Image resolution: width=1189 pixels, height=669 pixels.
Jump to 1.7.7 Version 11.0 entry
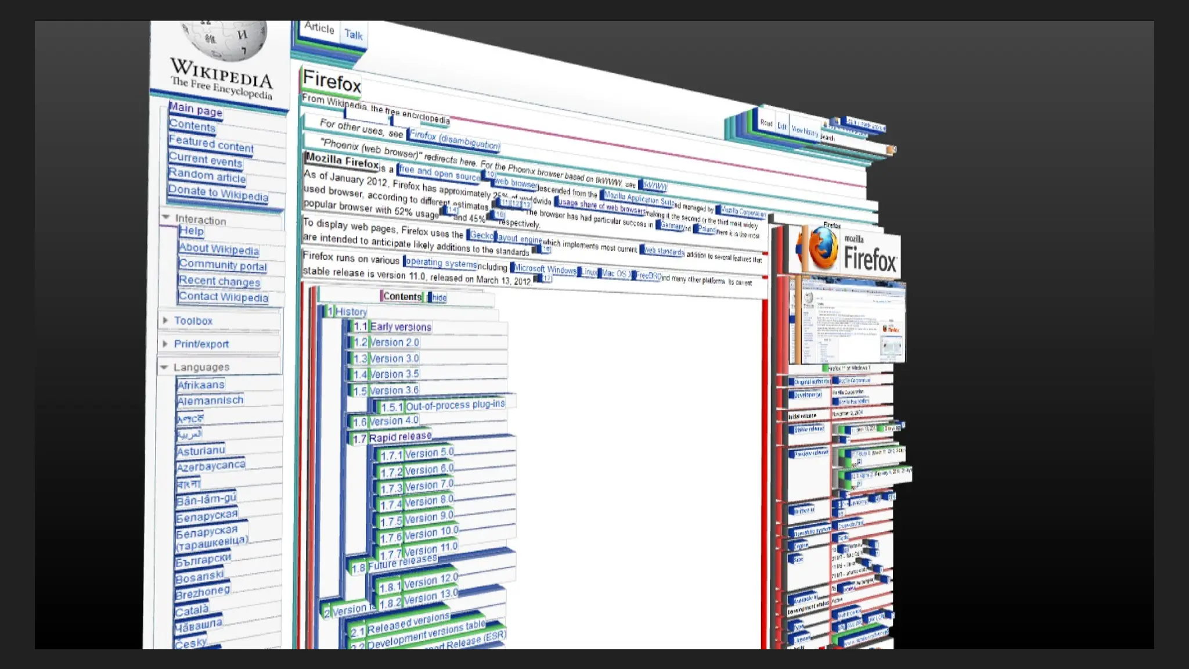[x=420, y=551]
